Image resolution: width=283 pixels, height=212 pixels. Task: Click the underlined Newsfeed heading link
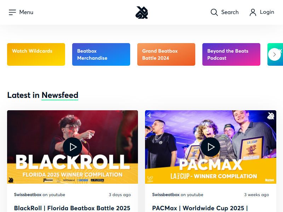[x=60, y=95]
